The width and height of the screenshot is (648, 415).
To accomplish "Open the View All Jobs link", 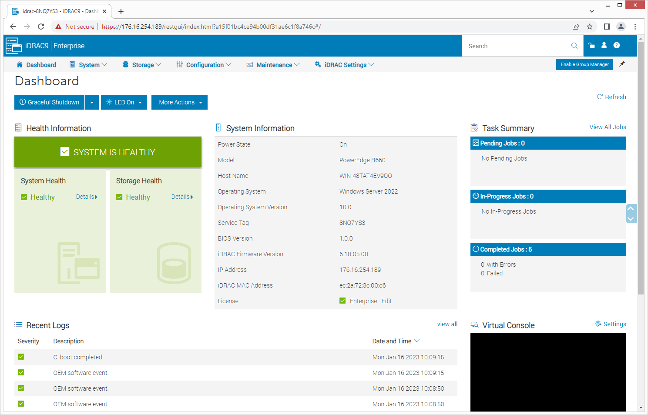I will (608, 127).
